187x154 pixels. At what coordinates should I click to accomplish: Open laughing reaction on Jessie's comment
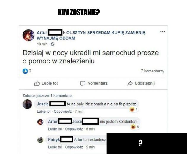click(134, 109)
